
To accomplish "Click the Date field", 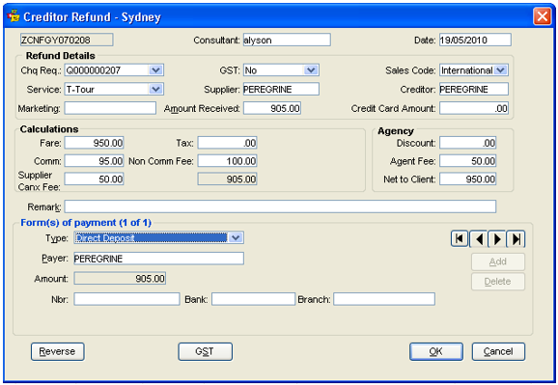I will [475, 40].
